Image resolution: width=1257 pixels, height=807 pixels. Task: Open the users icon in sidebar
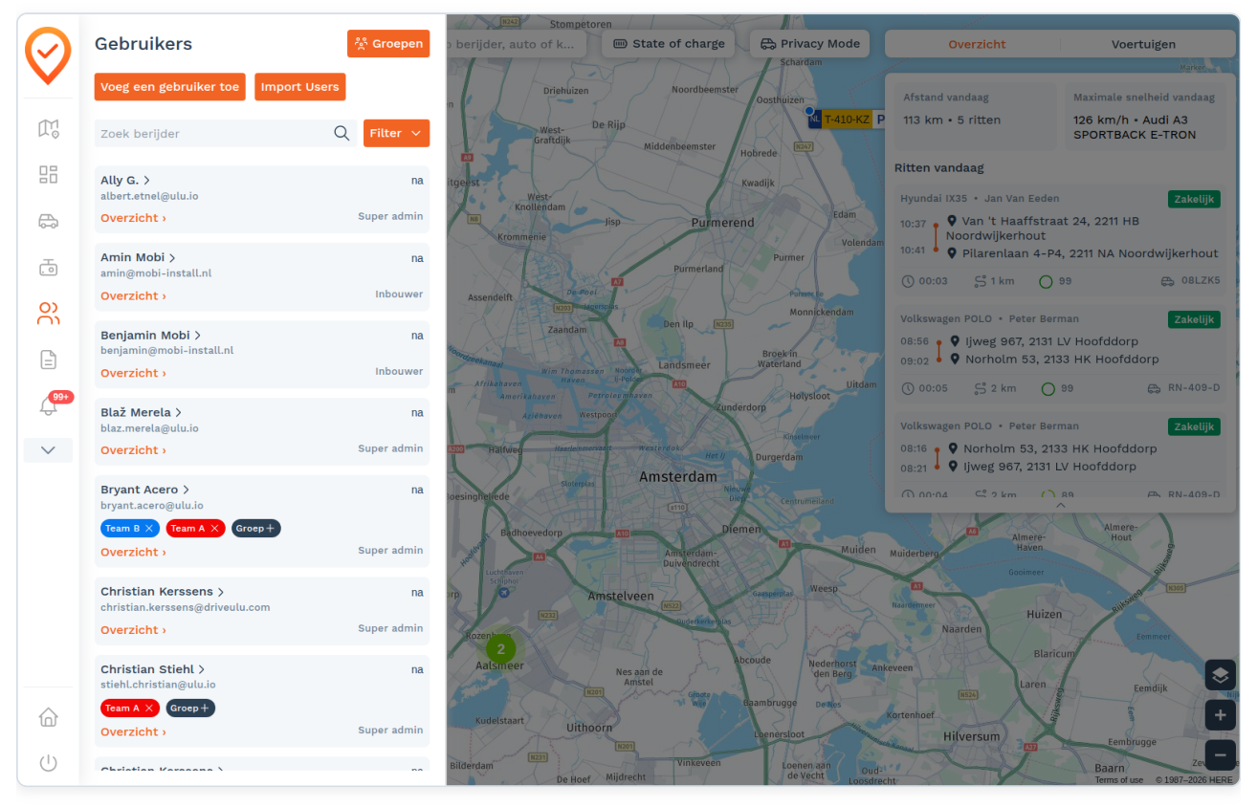[48, 313]
